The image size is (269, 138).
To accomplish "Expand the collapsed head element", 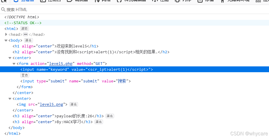I will (6, 34).
